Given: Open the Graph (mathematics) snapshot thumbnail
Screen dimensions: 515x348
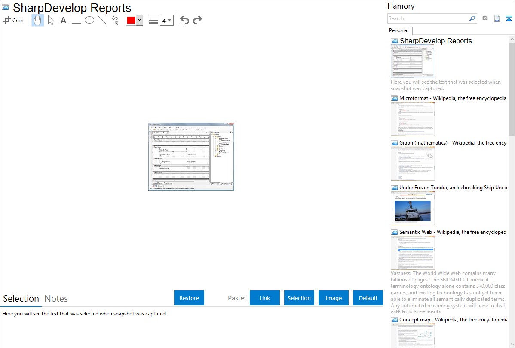Looking at the screenshot, I should pos(413,163).
